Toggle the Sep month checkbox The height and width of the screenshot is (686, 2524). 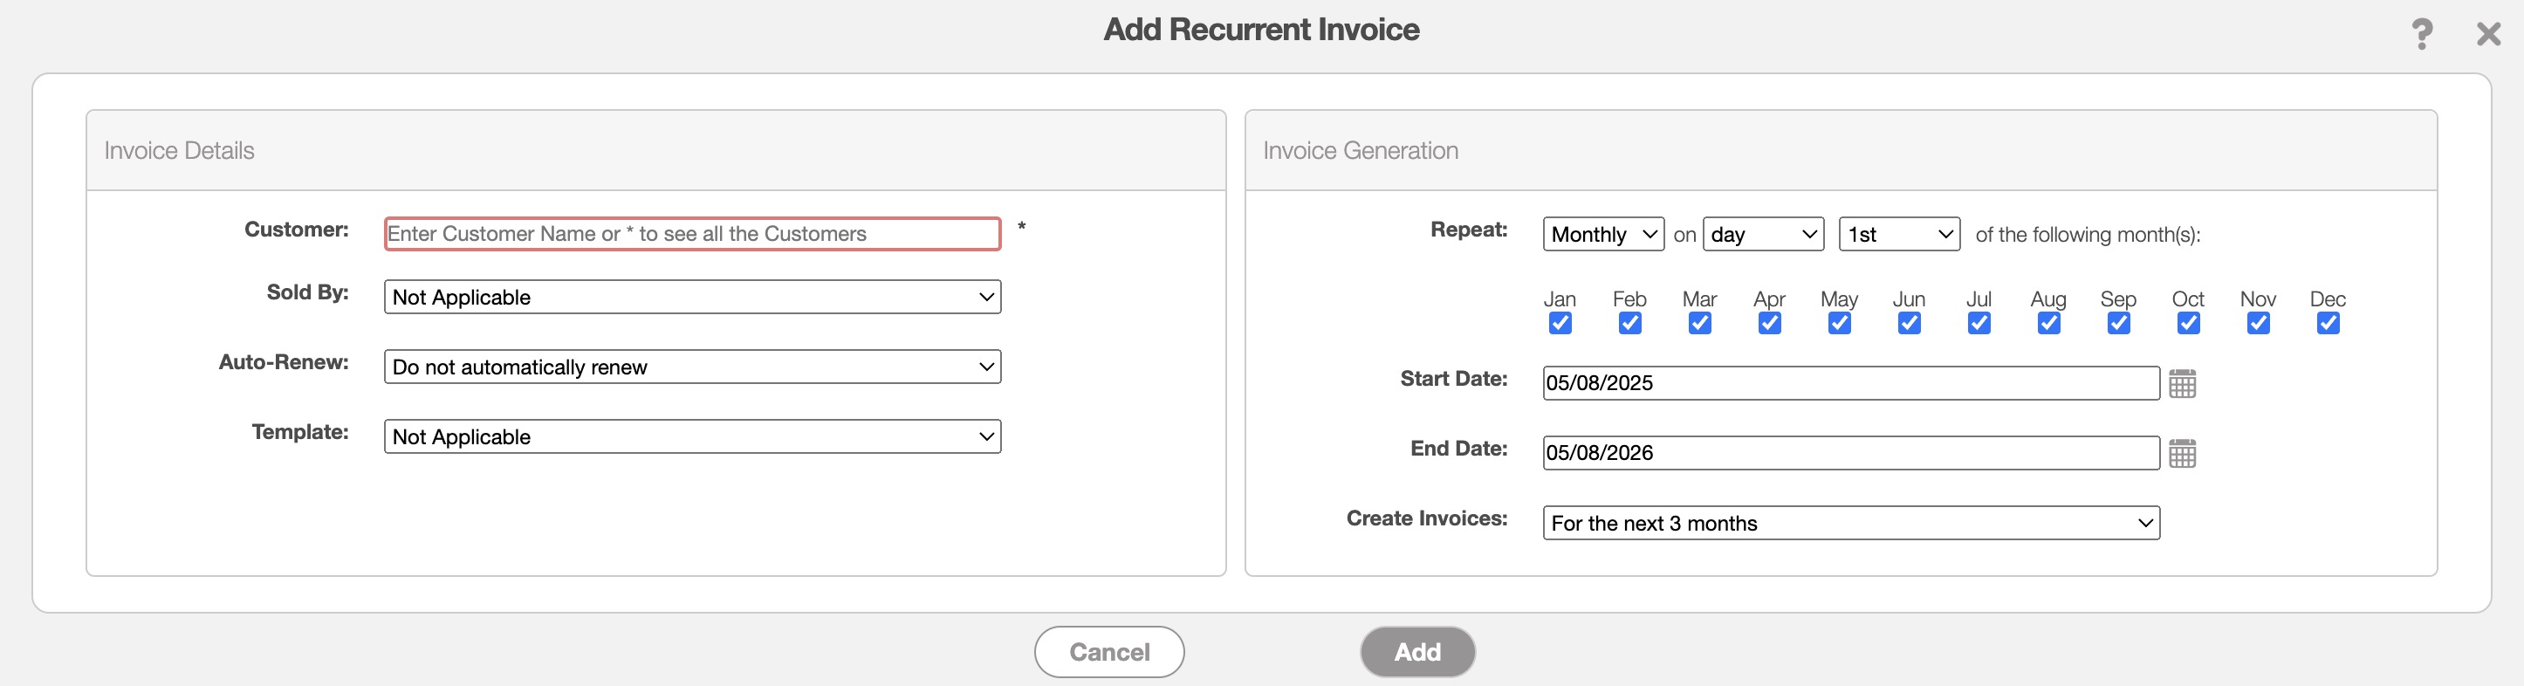[2118, 324]
